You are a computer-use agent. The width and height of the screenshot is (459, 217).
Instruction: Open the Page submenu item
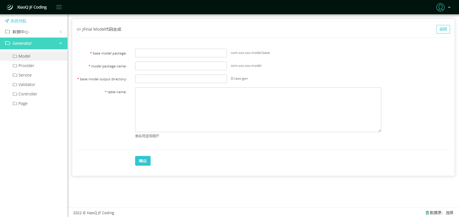pyautogui.click(x=34, y=103)
